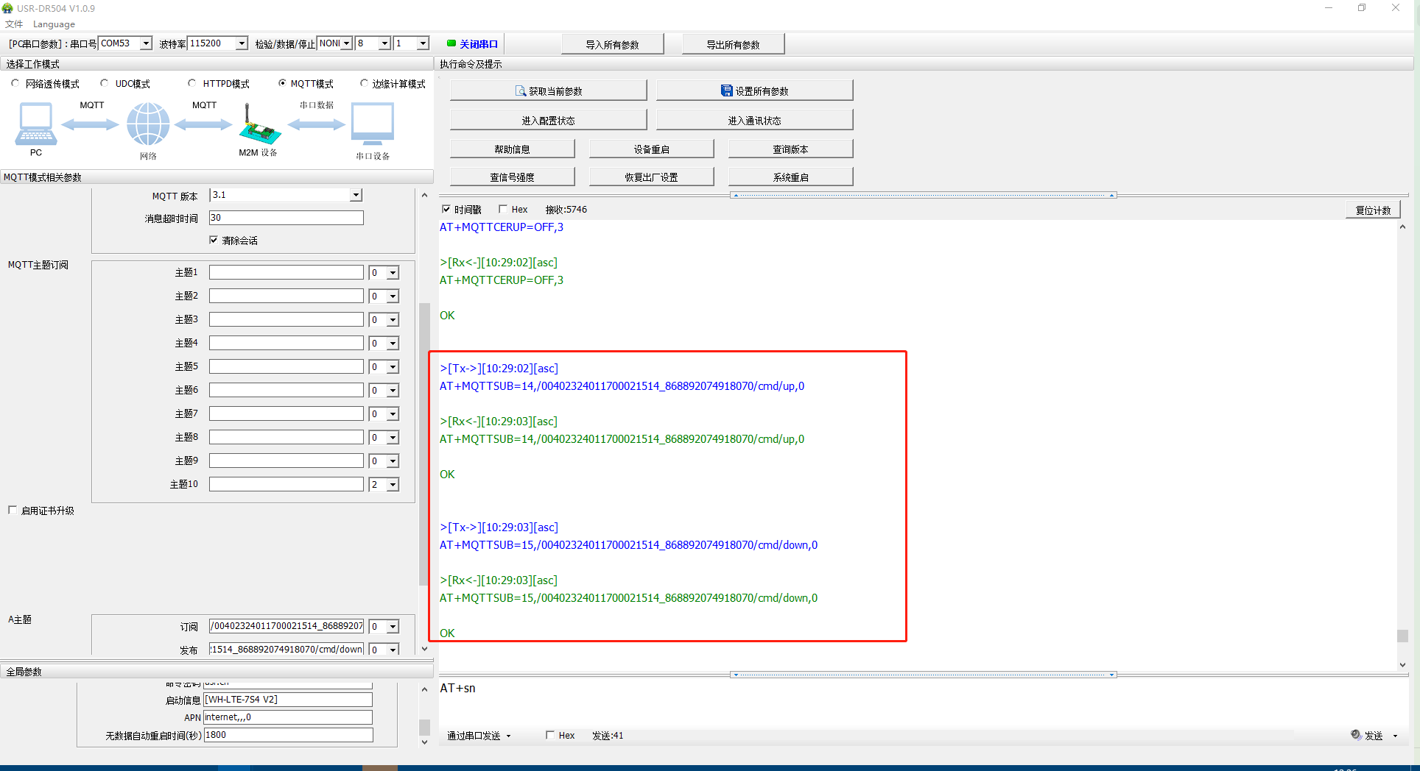Click the send button at bottom right
Screen dimensions: 1420x771
[x=1372, y=736]
